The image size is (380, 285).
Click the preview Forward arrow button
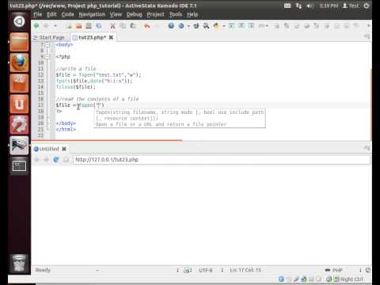pos(47,160)
